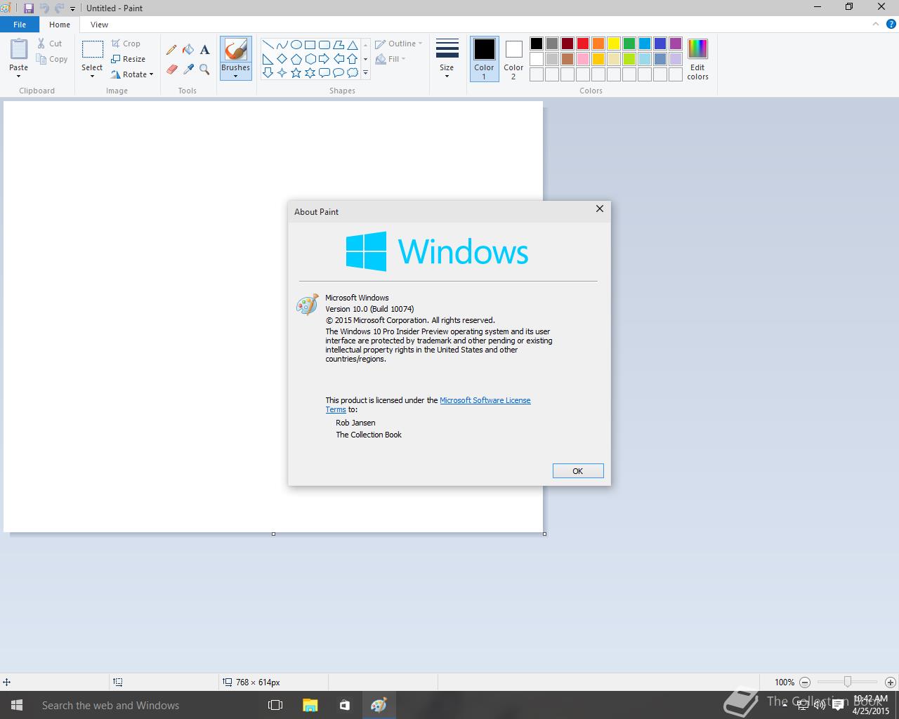
Task: Select Color 1 foreground slot
Action: click(484, 59)
